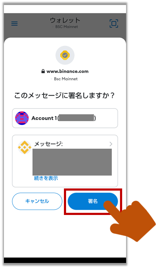165x268 pixels.
Task: Click the キャンセル cancel button
Action: click(x=37, y=201)
